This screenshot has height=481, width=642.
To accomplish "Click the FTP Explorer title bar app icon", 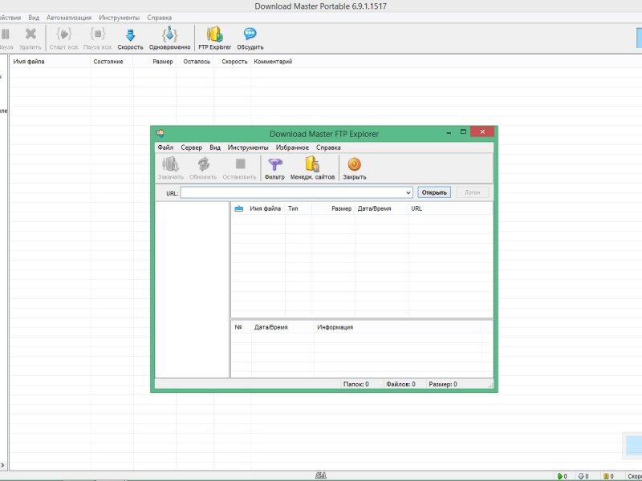I will click(x=160, y=133).
